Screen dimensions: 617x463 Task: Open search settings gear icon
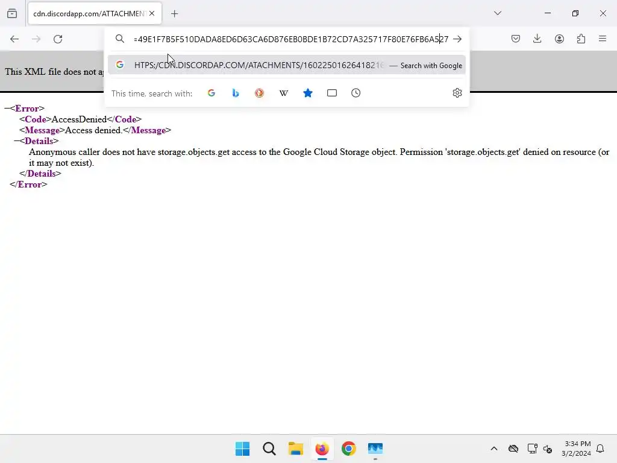(457, 93)
